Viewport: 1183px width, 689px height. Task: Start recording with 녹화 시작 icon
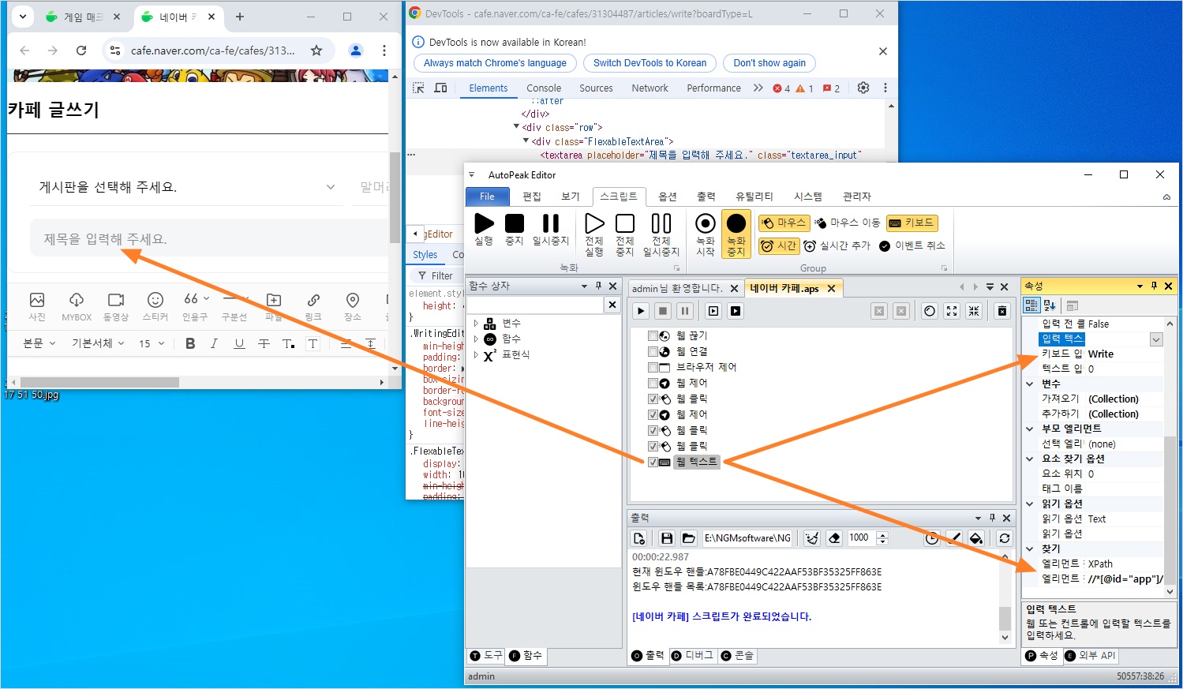click(x=706, y=223)
